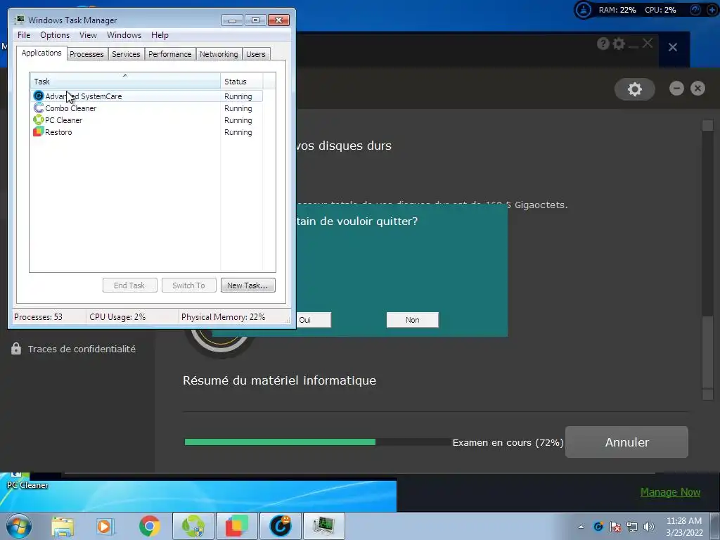
Task: Show hidden tray icons arrow
Action: [x=581, y=527]
